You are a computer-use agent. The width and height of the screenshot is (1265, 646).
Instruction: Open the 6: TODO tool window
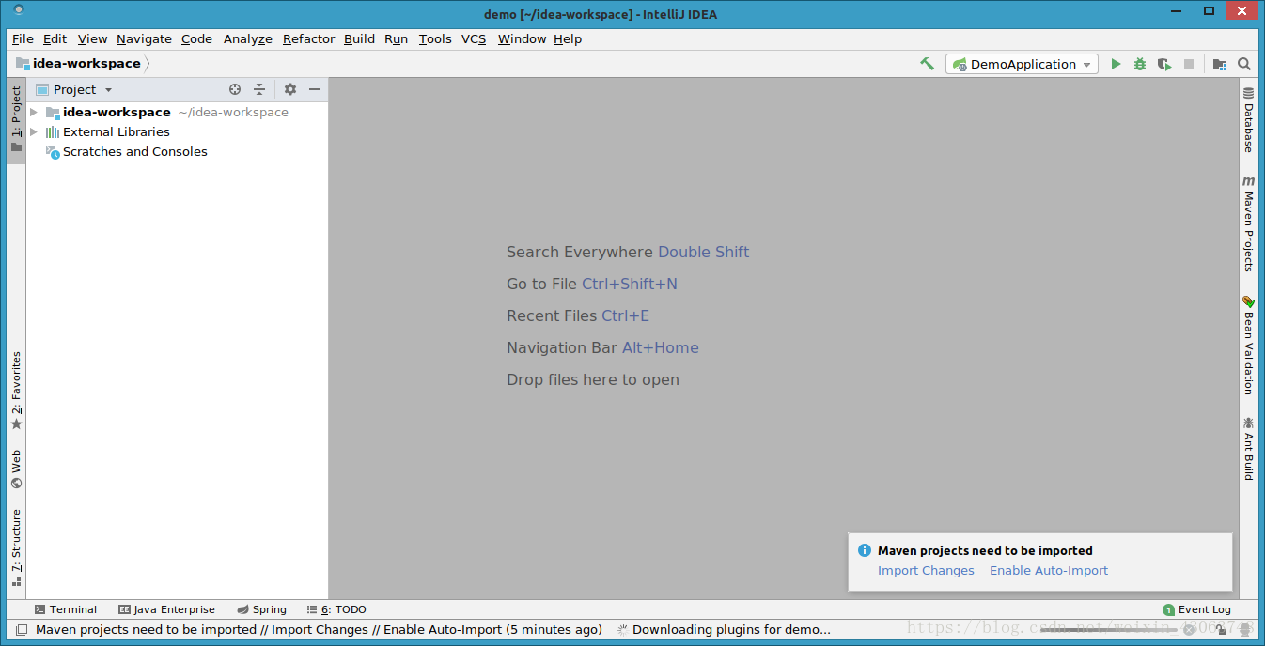(336, 609)
